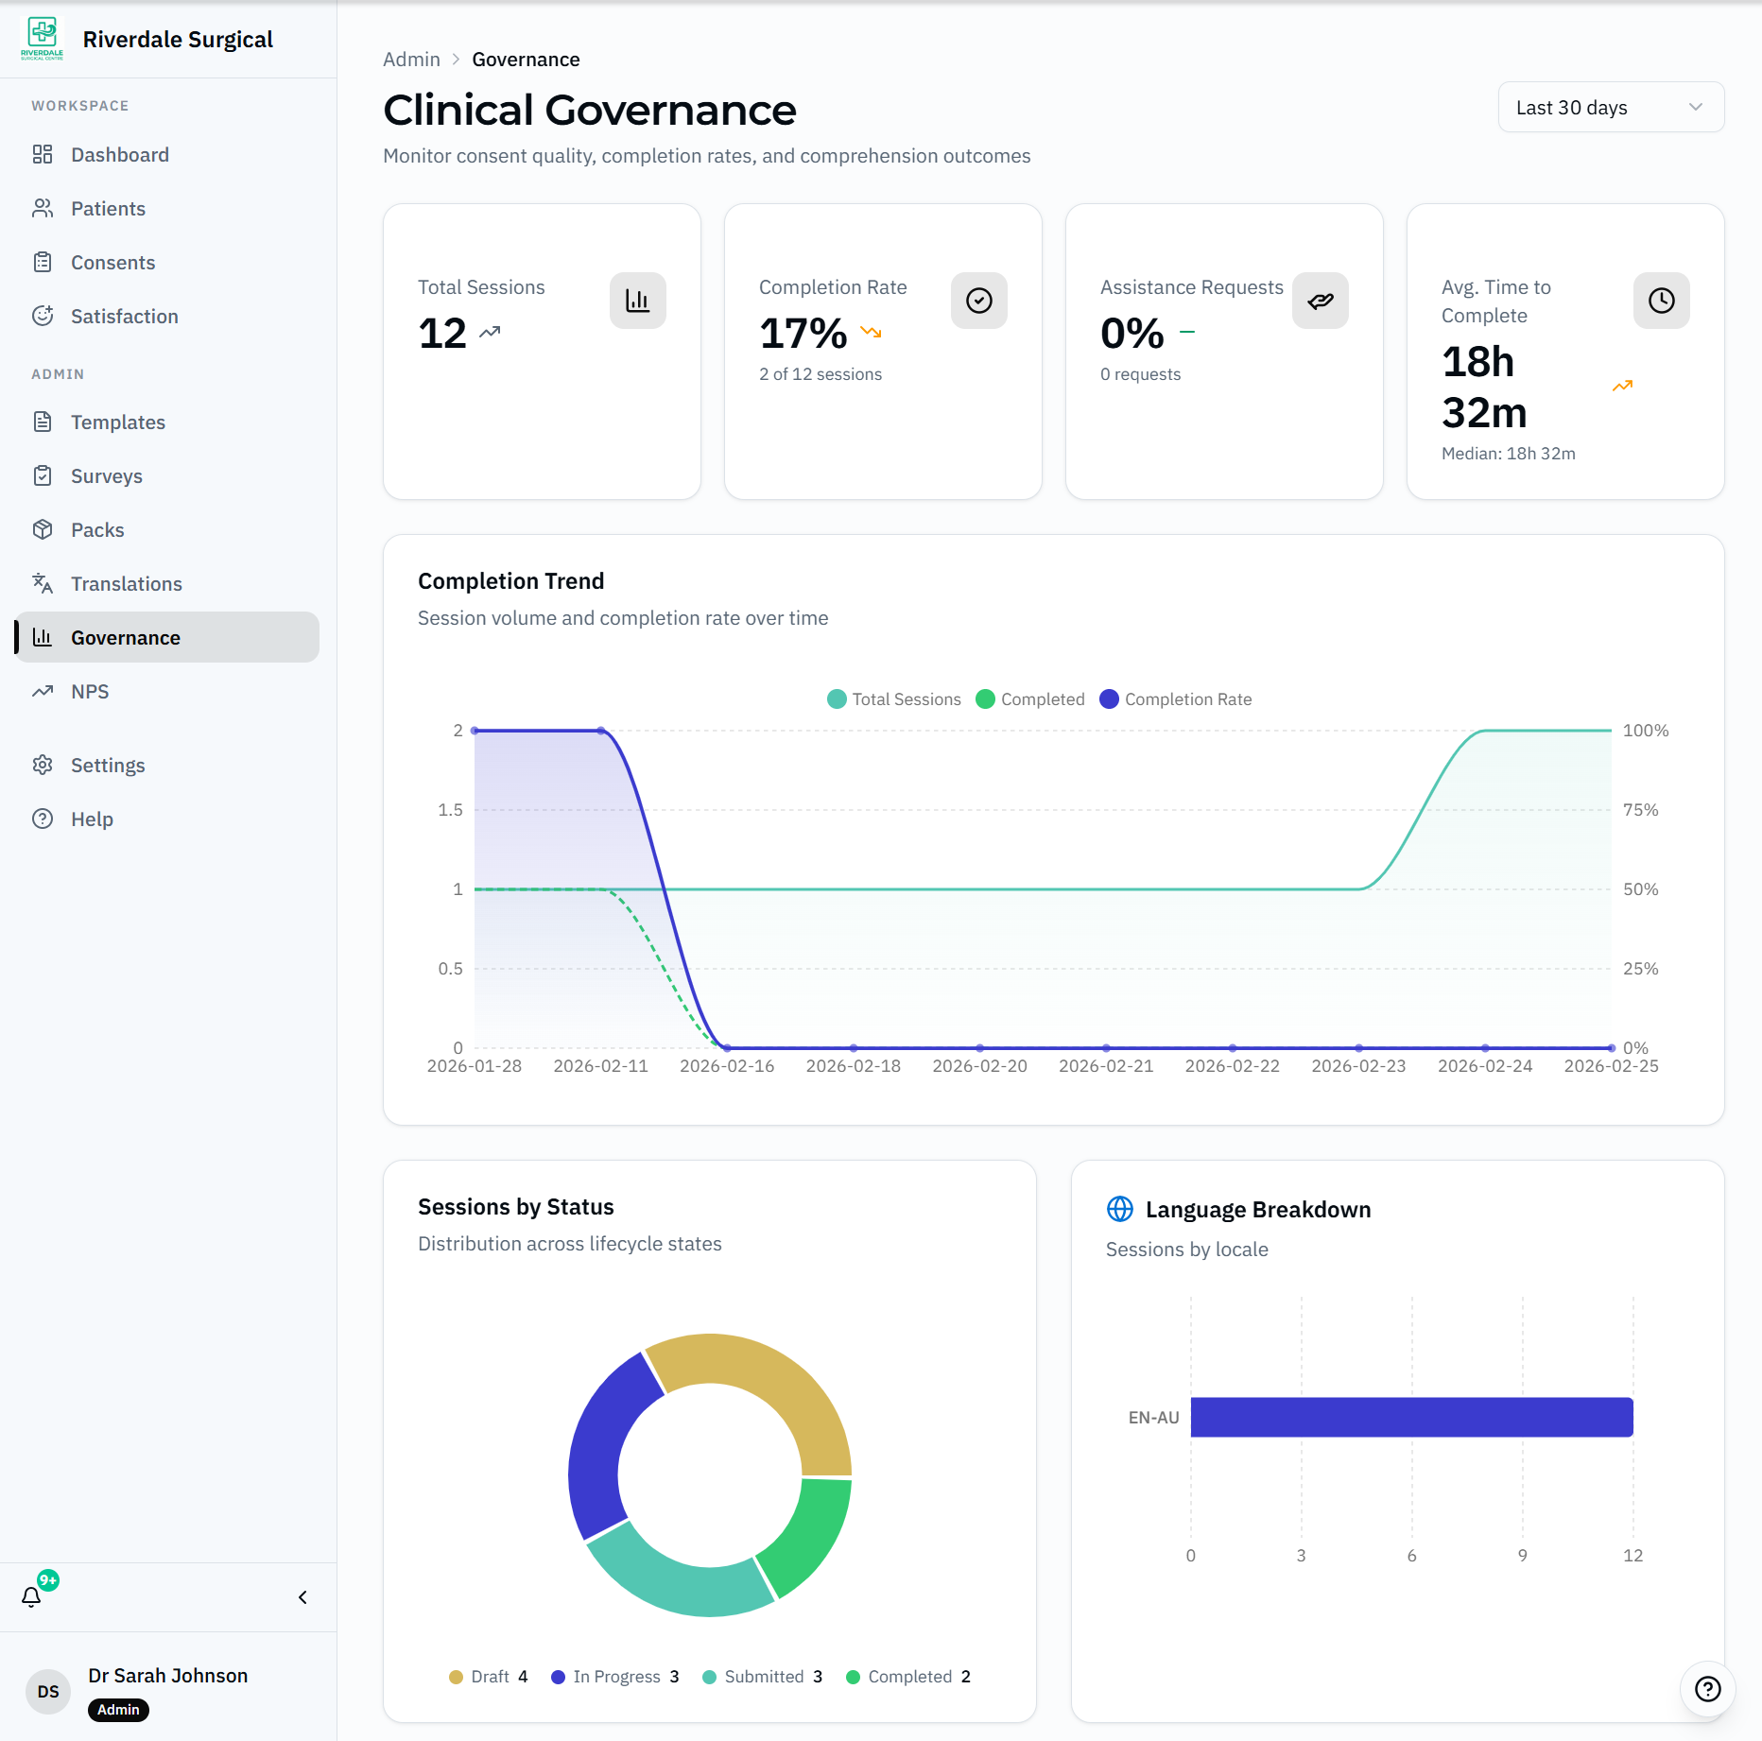Screen dimensions: 1762x1741
Task: Click the Satisfaction smiley icon
Action: point(43,316)
